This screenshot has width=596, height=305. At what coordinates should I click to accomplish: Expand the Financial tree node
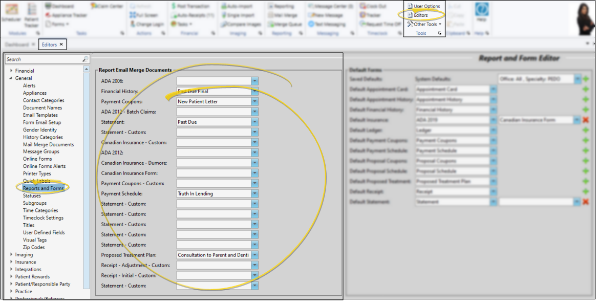coord(11,71)
